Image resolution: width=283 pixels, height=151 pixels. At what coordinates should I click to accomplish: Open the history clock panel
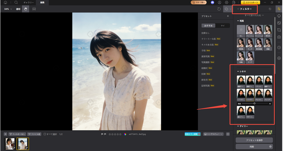(279, 48)
